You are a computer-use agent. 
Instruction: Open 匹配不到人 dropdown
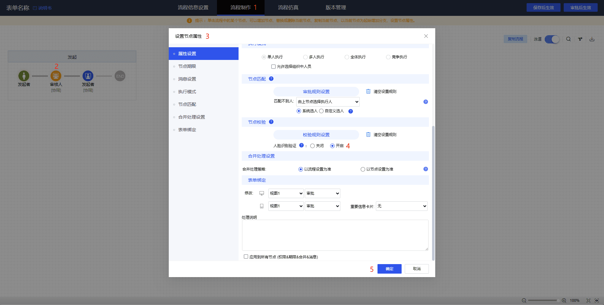pyautogui.click(x=328, y=102)
